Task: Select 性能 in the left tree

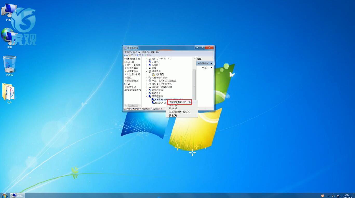Action: 129,78
